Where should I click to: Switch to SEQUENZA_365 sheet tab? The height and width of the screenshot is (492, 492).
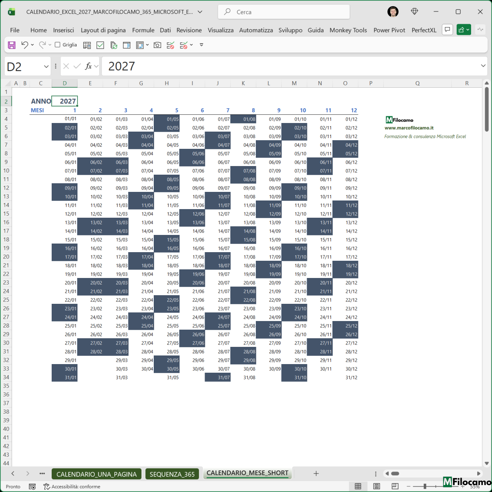tap(172, 474)
